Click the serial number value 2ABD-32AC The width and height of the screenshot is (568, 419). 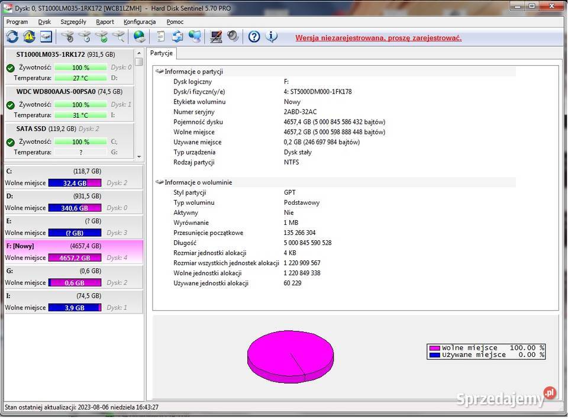tap(300, 112)
